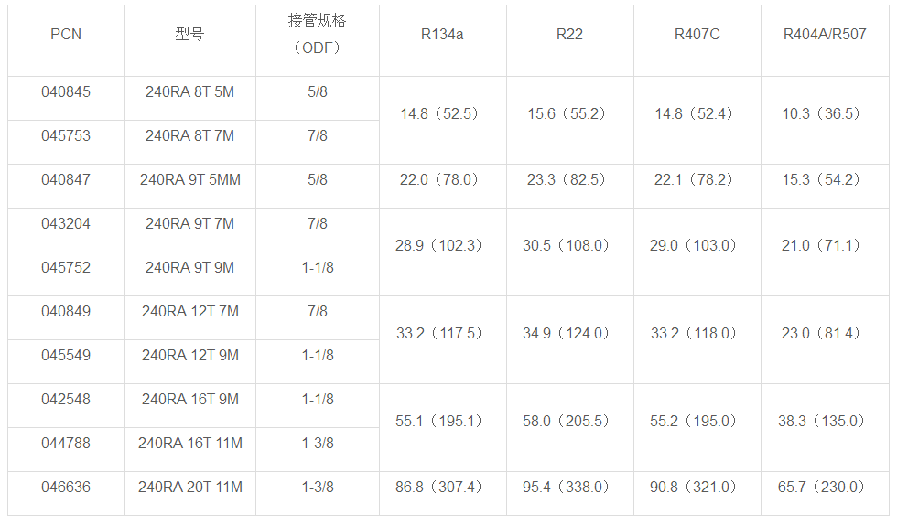Click the 接管规格 (ODF) header cell
Image resolution: width=897 pixels, height=525 pixels.
pos(318,35)
